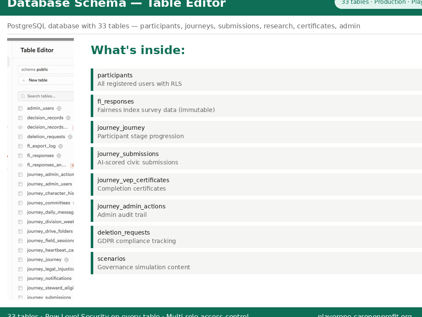This screenshot has height=317, width=422.
Task: Click 'GDPR compliance tracking' description
Action: 136,241
